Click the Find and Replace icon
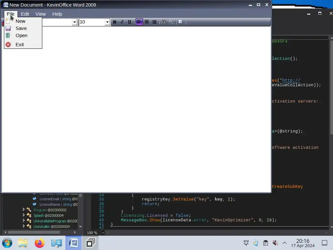 [171, 22]
